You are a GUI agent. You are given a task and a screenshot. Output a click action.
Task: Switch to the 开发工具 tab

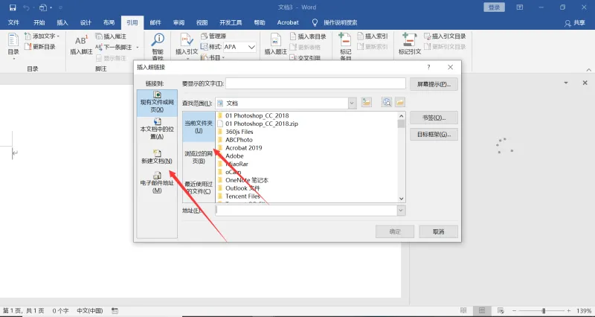231,22
